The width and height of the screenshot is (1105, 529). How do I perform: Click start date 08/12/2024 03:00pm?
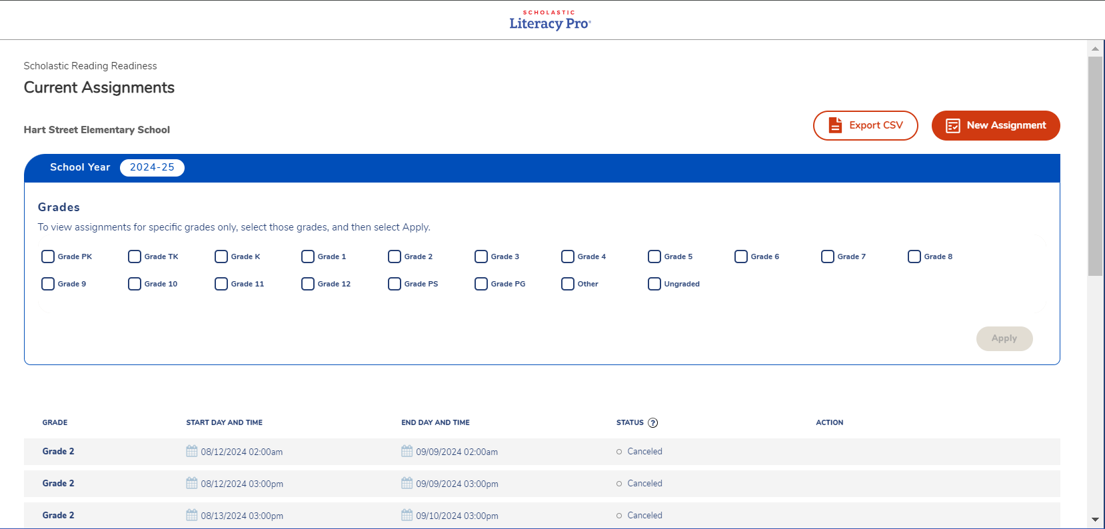click(242, 484)
